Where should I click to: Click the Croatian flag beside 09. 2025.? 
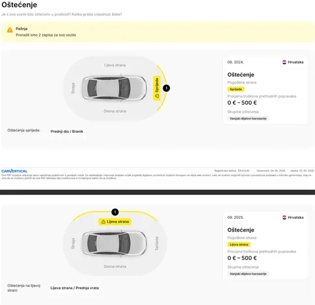(284, 218)
